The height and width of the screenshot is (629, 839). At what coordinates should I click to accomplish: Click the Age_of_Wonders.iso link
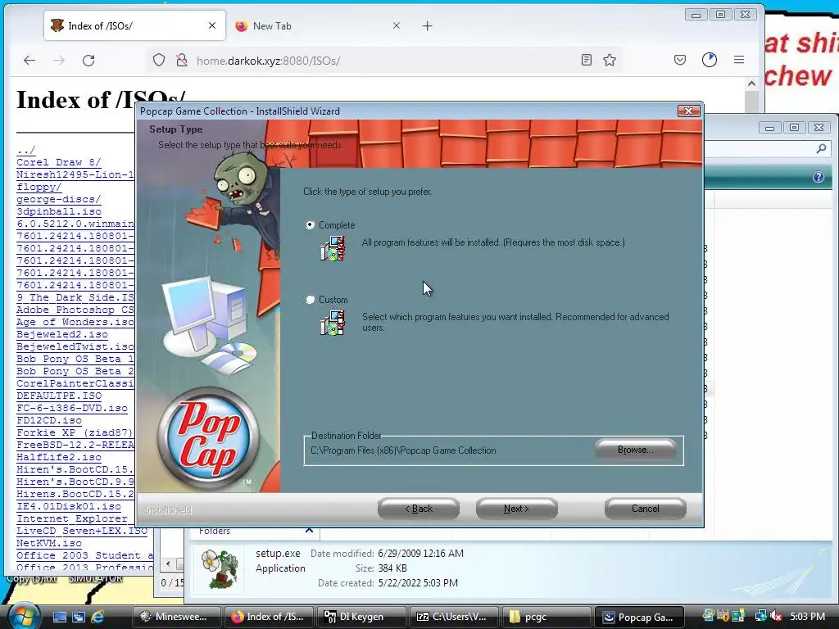click(x=75, y=322)
